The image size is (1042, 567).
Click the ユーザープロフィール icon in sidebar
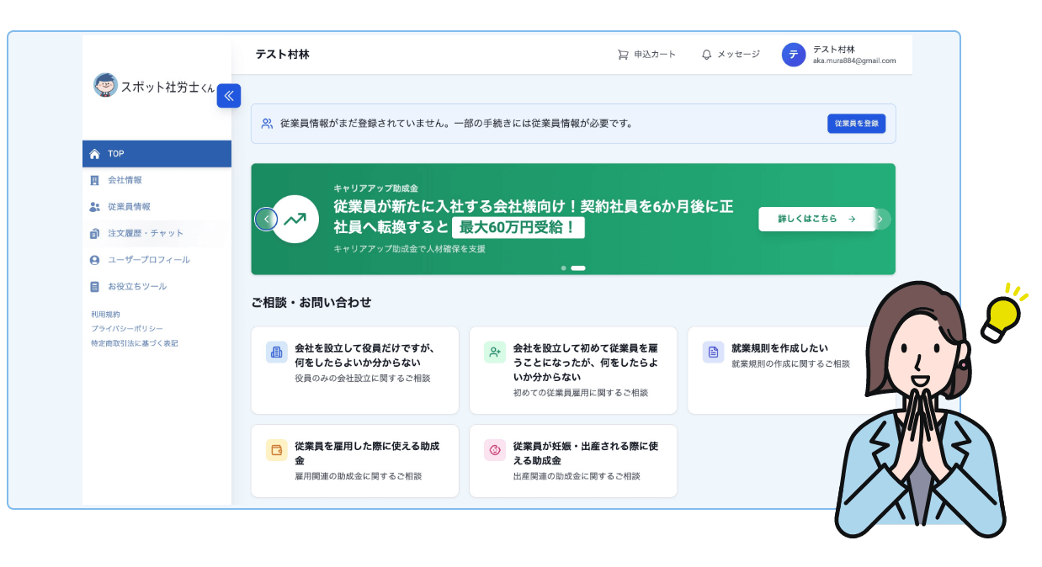pyautogui.click(x=94, y=260)
